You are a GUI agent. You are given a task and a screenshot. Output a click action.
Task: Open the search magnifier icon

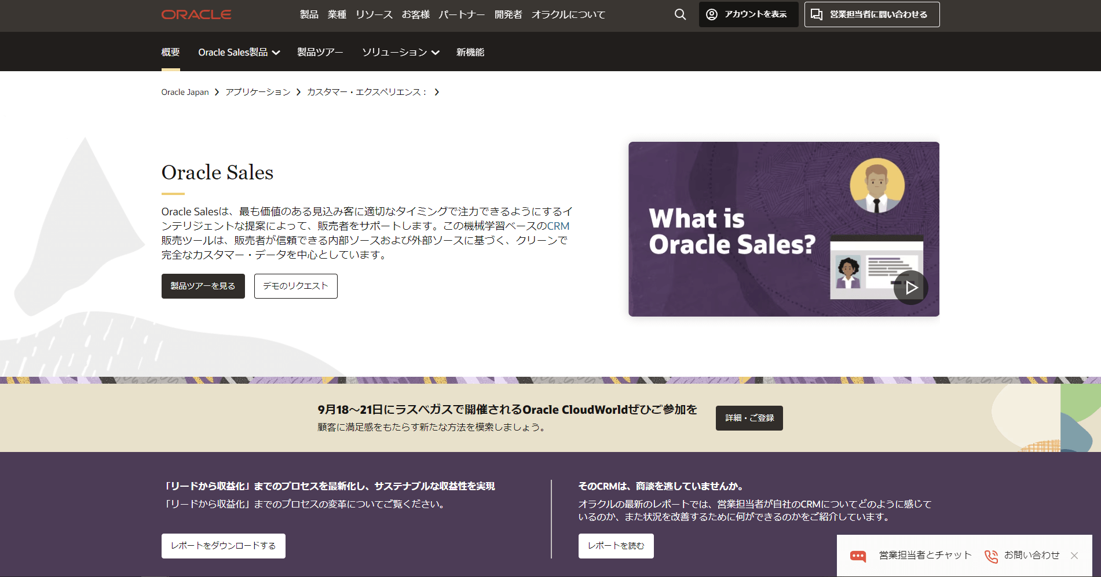[x=681, y=14]
